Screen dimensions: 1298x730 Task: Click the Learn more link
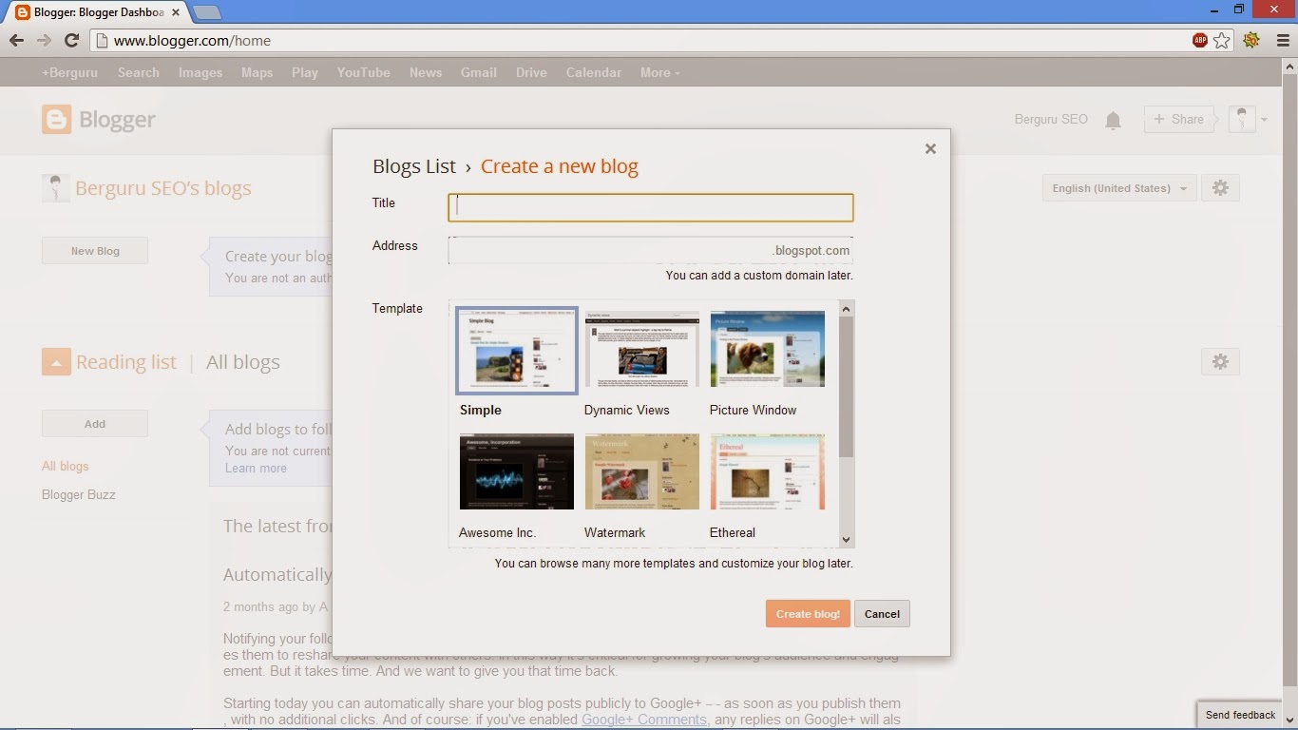256,469
